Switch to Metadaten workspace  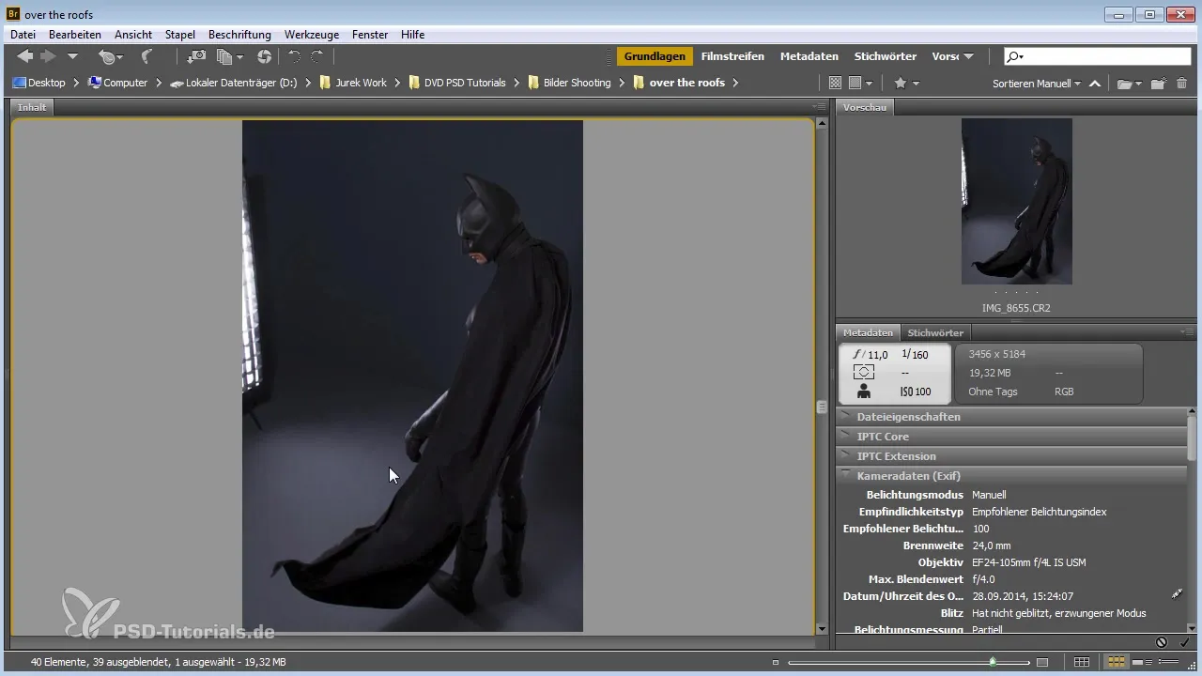pyautogui.click(x=809, y=56)
